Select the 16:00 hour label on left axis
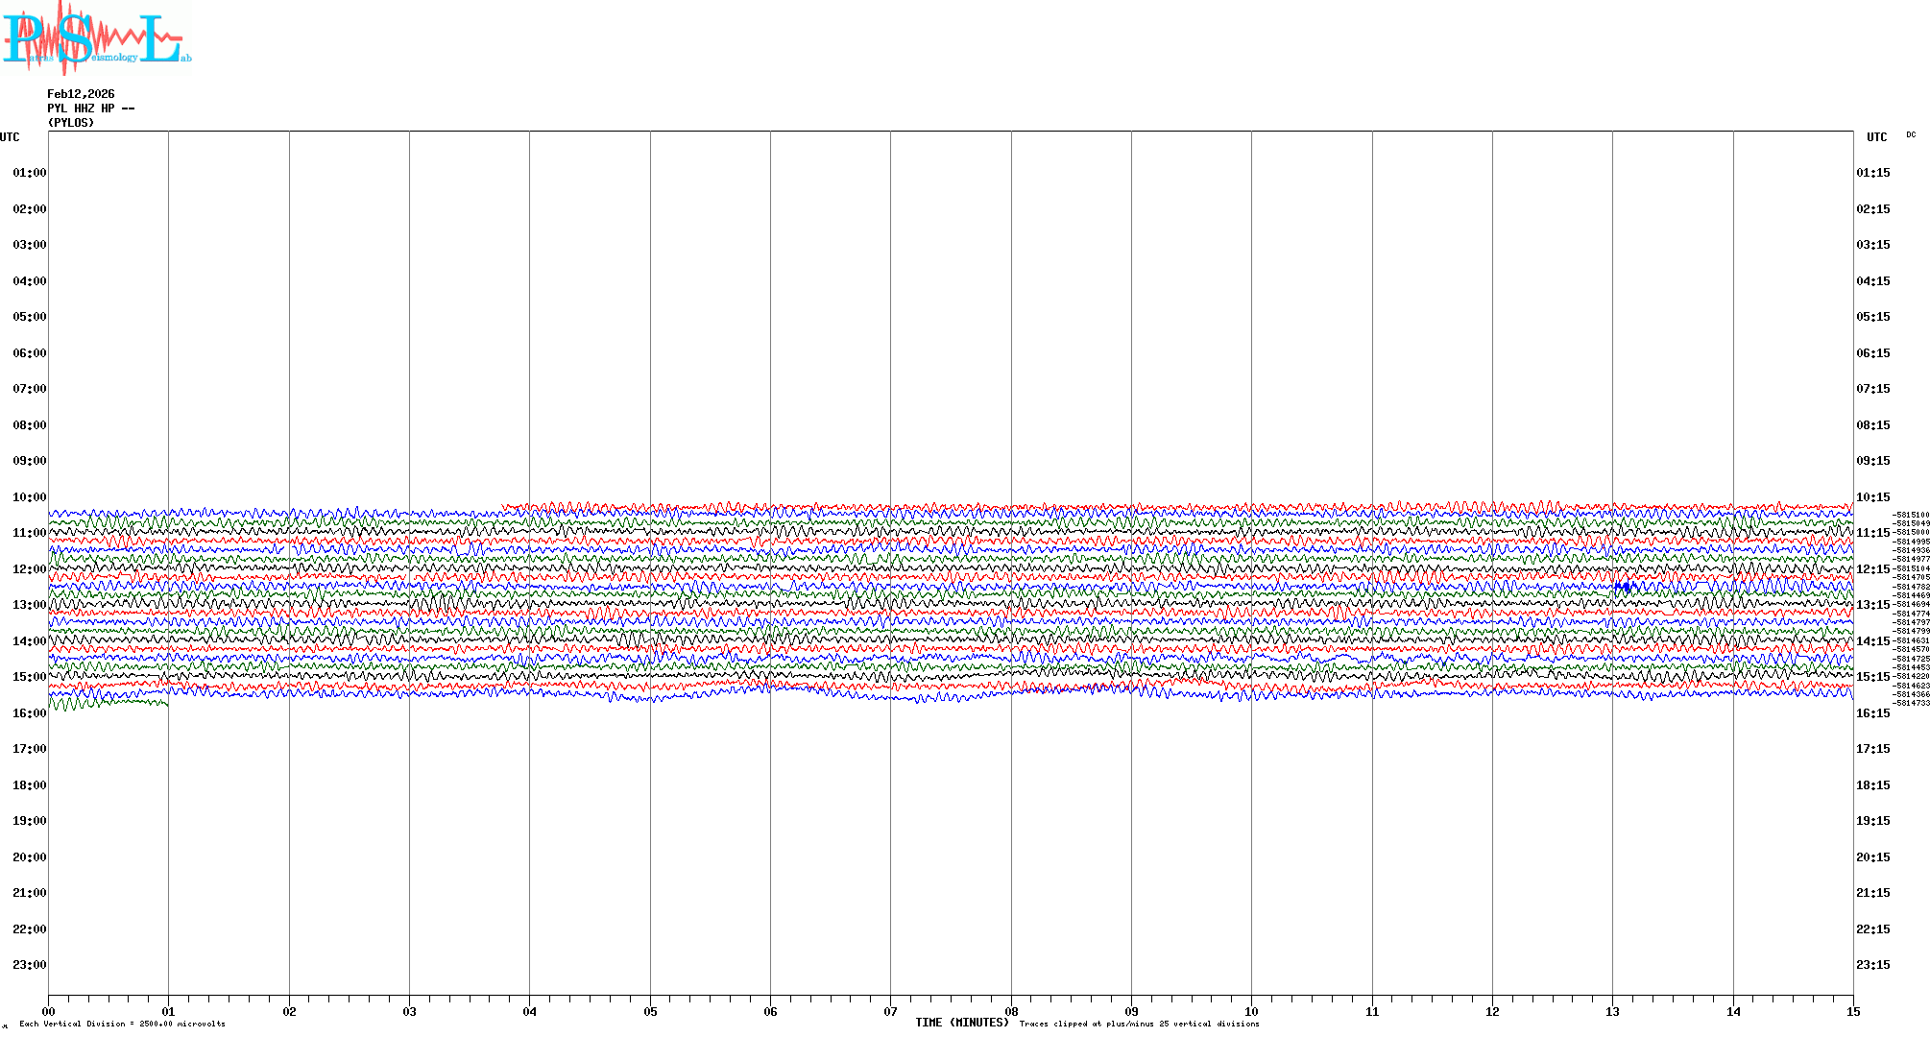 29,713
